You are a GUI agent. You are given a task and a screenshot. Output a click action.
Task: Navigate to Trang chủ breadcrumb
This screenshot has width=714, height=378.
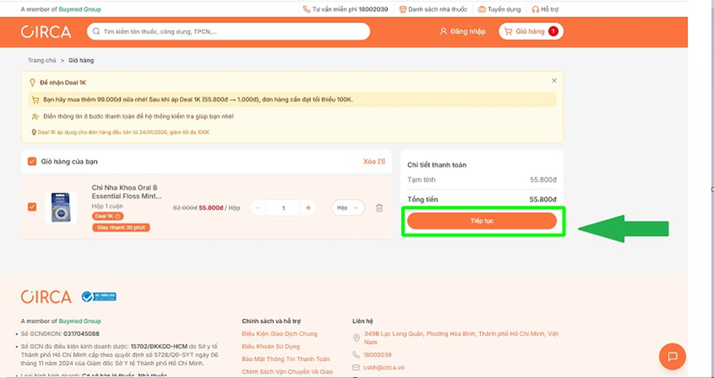[42, 60]
